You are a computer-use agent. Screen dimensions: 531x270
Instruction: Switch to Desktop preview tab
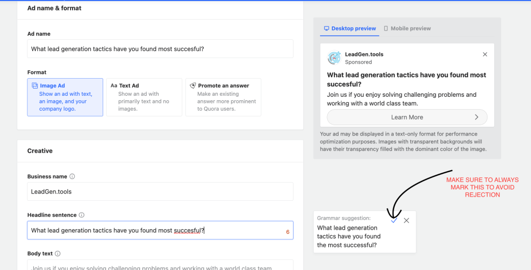tap(350, 28)
